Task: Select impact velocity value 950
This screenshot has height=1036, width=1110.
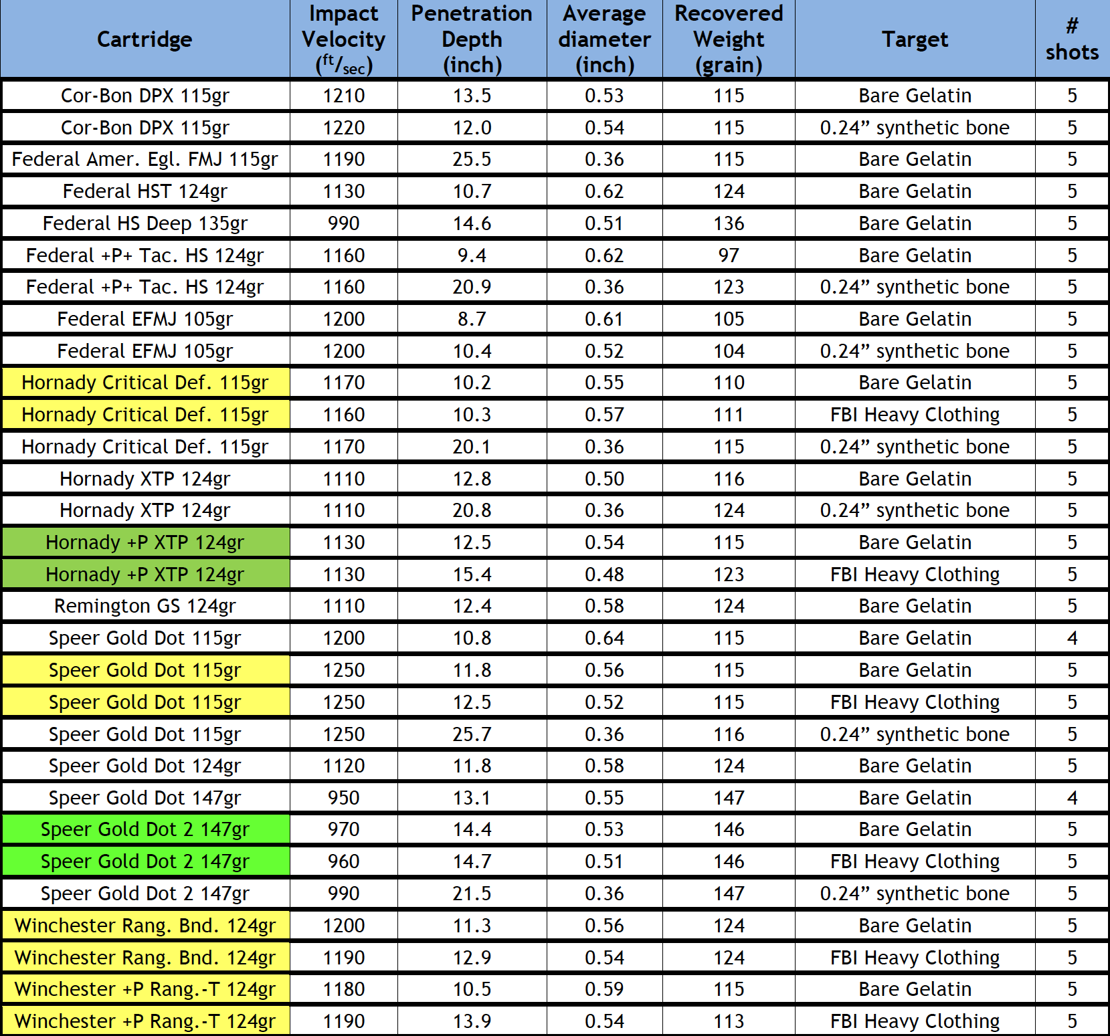Action: tap(344, 798)
